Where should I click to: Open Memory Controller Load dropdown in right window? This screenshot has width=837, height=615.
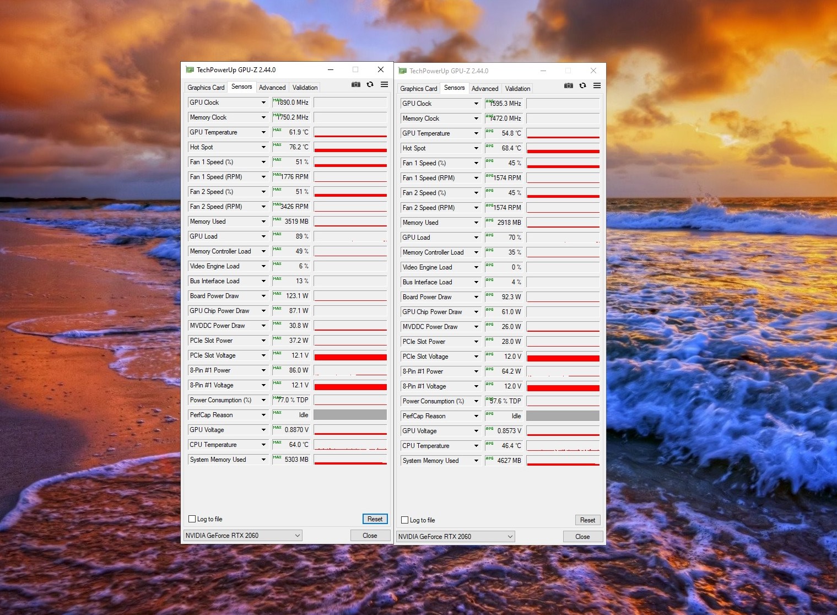pyautogui.click(x=476, y=252)
